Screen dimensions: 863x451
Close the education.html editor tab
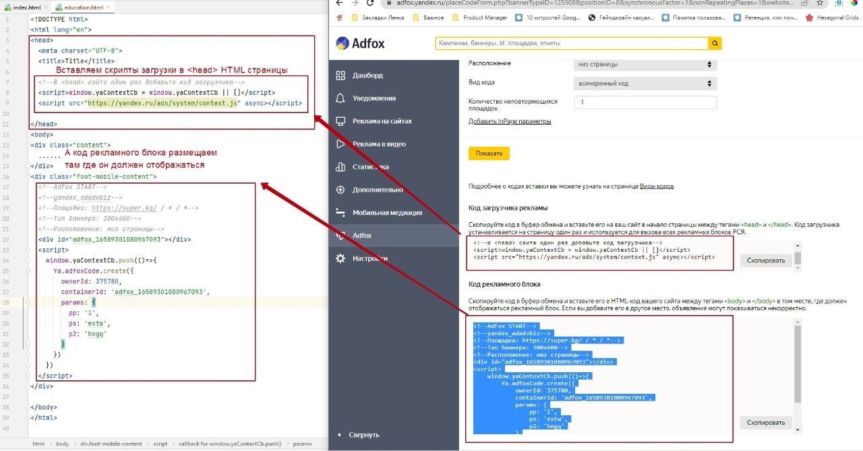pyautogui.click(x=109, y=7)
